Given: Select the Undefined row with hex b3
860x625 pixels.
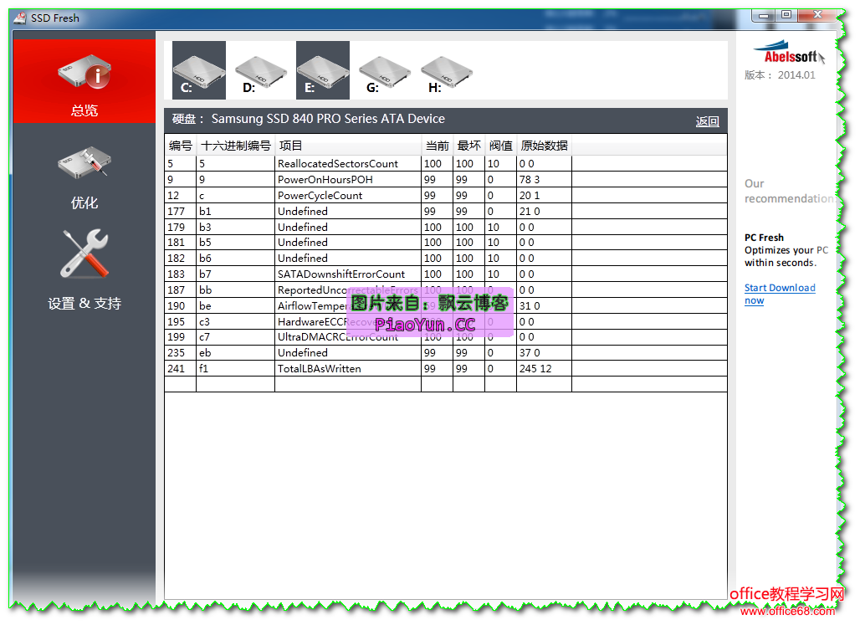Looking at the screenshot, I should point(446,228).
